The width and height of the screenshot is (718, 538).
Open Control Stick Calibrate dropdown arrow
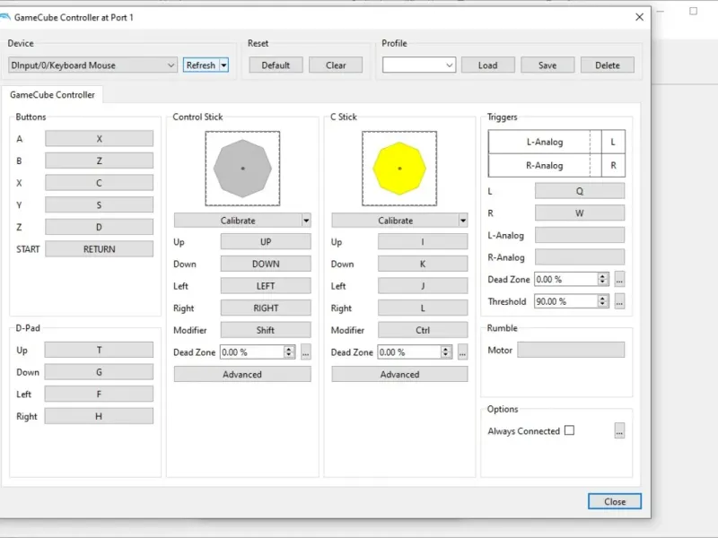tap(306, 221)
